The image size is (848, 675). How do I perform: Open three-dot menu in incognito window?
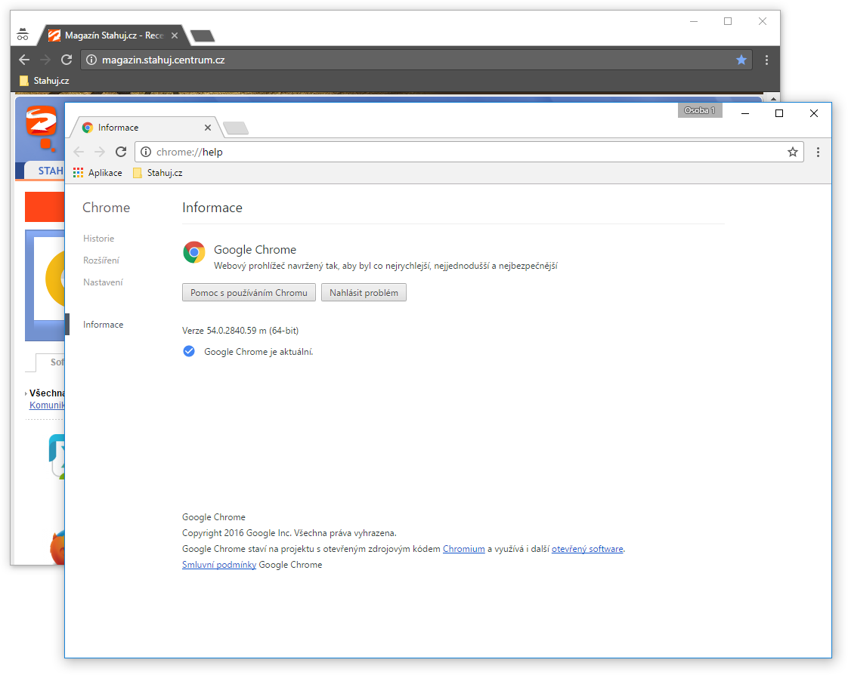click(x=766, y=60)
